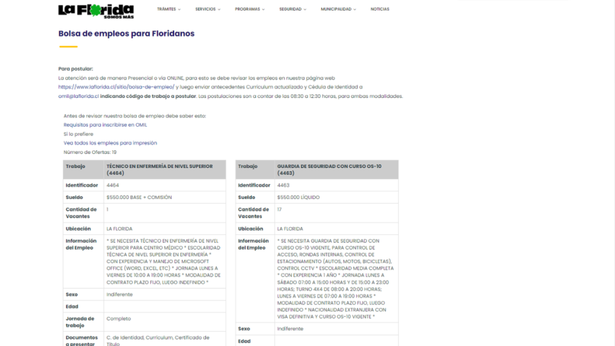Click the Documentos a presentar label
615x346 pixels.
[x=82, y=341]
